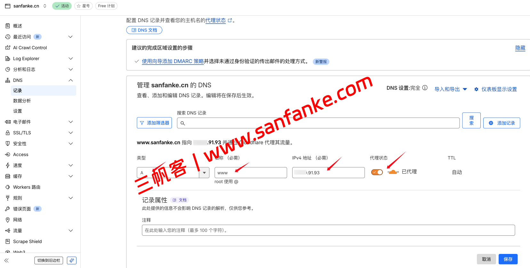The height and width of the screenshot is (268, 530).
Task: Click the collapse sidebar double-arrow icon
Action: tap(6, 260)
